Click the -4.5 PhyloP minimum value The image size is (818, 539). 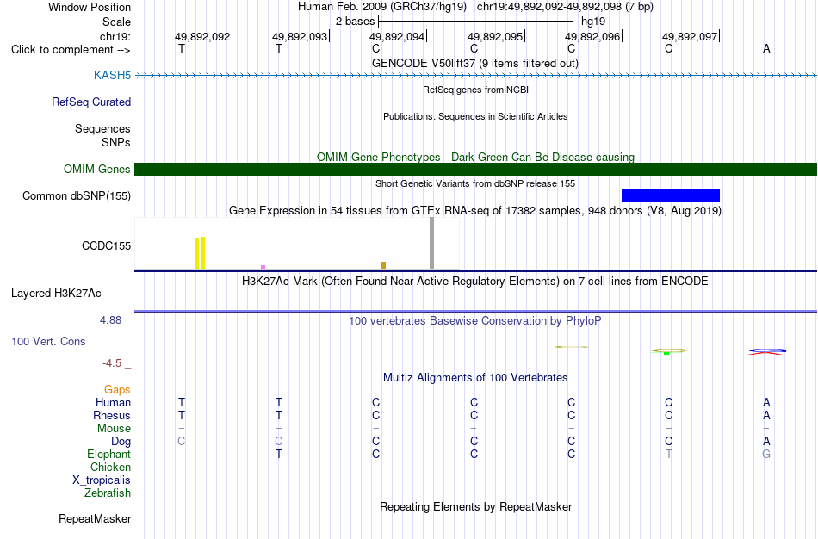pyautogui.click(x=112, y=363)
